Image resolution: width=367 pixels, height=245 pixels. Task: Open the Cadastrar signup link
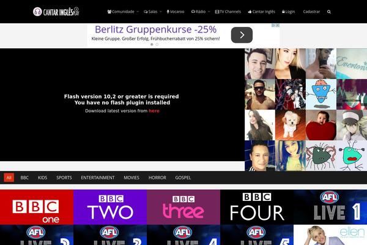(311, 12)
